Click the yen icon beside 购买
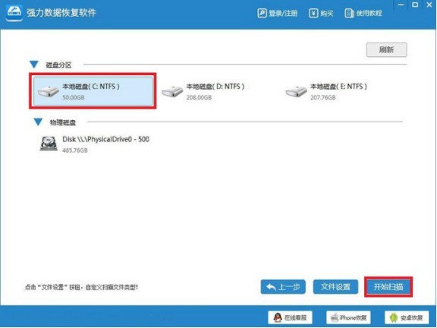Viewport: 437px width, 328px height. [x=313, y=13]
